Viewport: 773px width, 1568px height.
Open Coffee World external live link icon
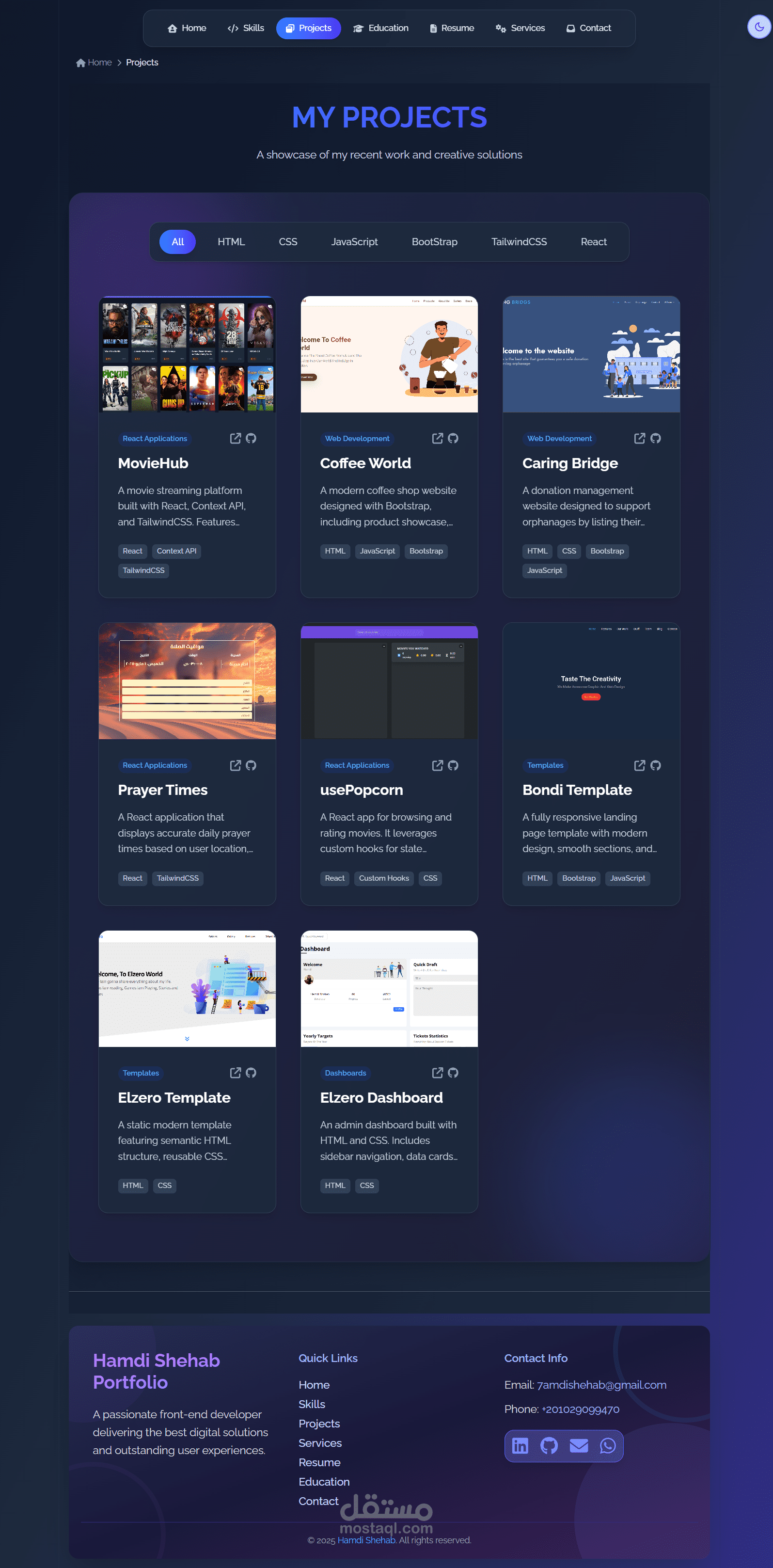tap(438, 438)
